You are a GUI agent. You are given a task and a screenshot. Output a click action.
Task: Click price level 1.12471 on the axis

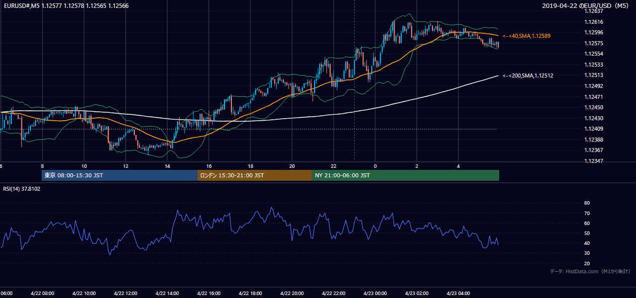point(593,97)
